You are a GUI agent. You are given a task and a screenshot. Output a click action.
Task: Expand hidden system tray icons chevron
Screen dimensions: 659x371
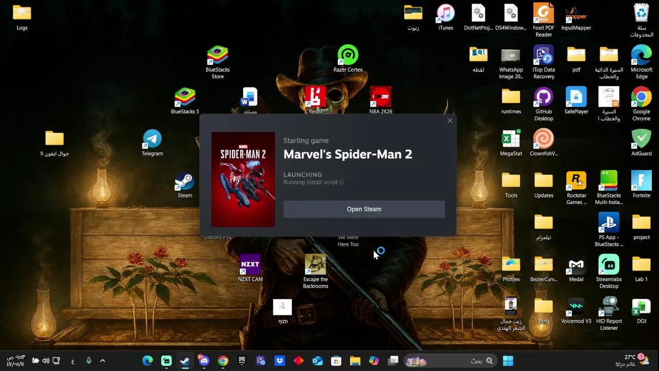click(x=102, y=361)
